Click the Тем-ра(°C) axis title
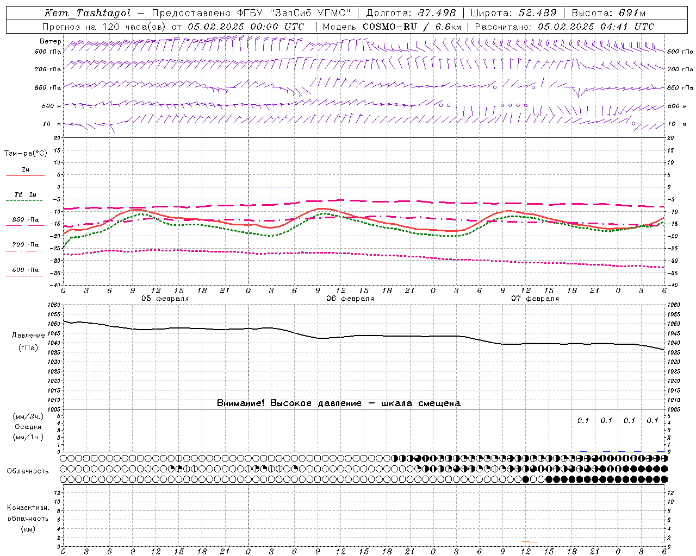The width and height of the screenshot is (696, 556). tap(26, 154)
